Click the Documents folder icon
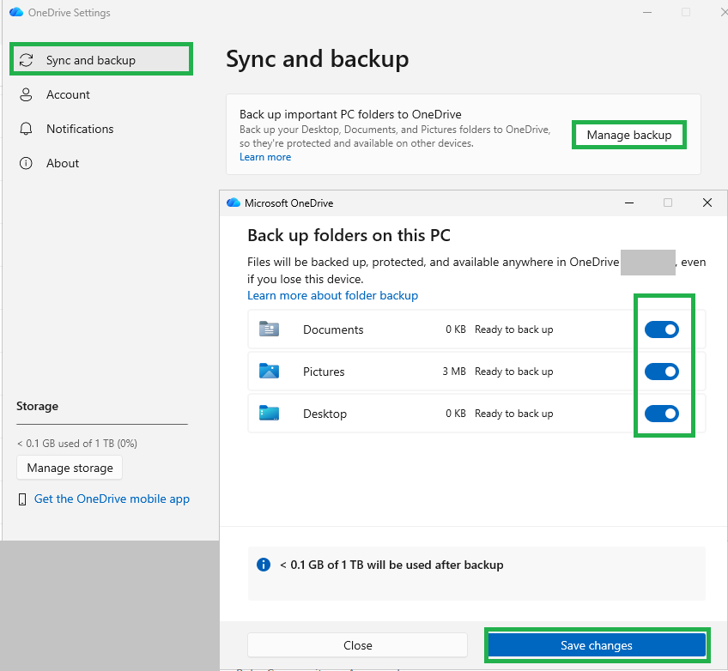The width and height of the screenshot is (728, 671). tap(269, 329)
